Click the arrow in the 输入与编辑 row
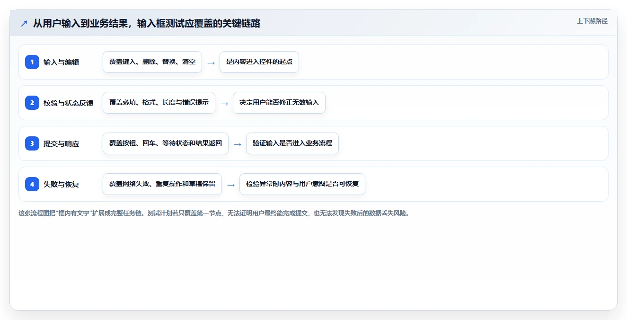 tap(211, 62)
